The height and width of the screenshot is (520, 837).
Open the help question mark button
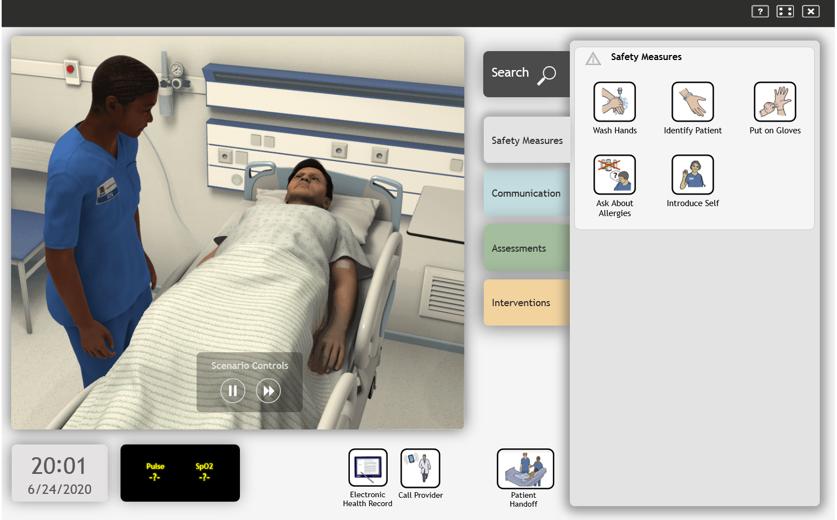(x=760, y=11)
